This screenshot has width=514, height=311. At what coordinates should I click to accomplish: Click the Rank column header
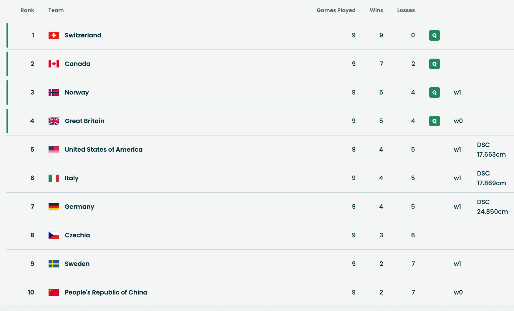27,10
